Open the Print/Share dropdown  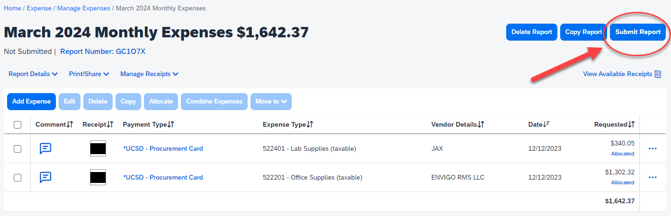(x=89, y=74)
